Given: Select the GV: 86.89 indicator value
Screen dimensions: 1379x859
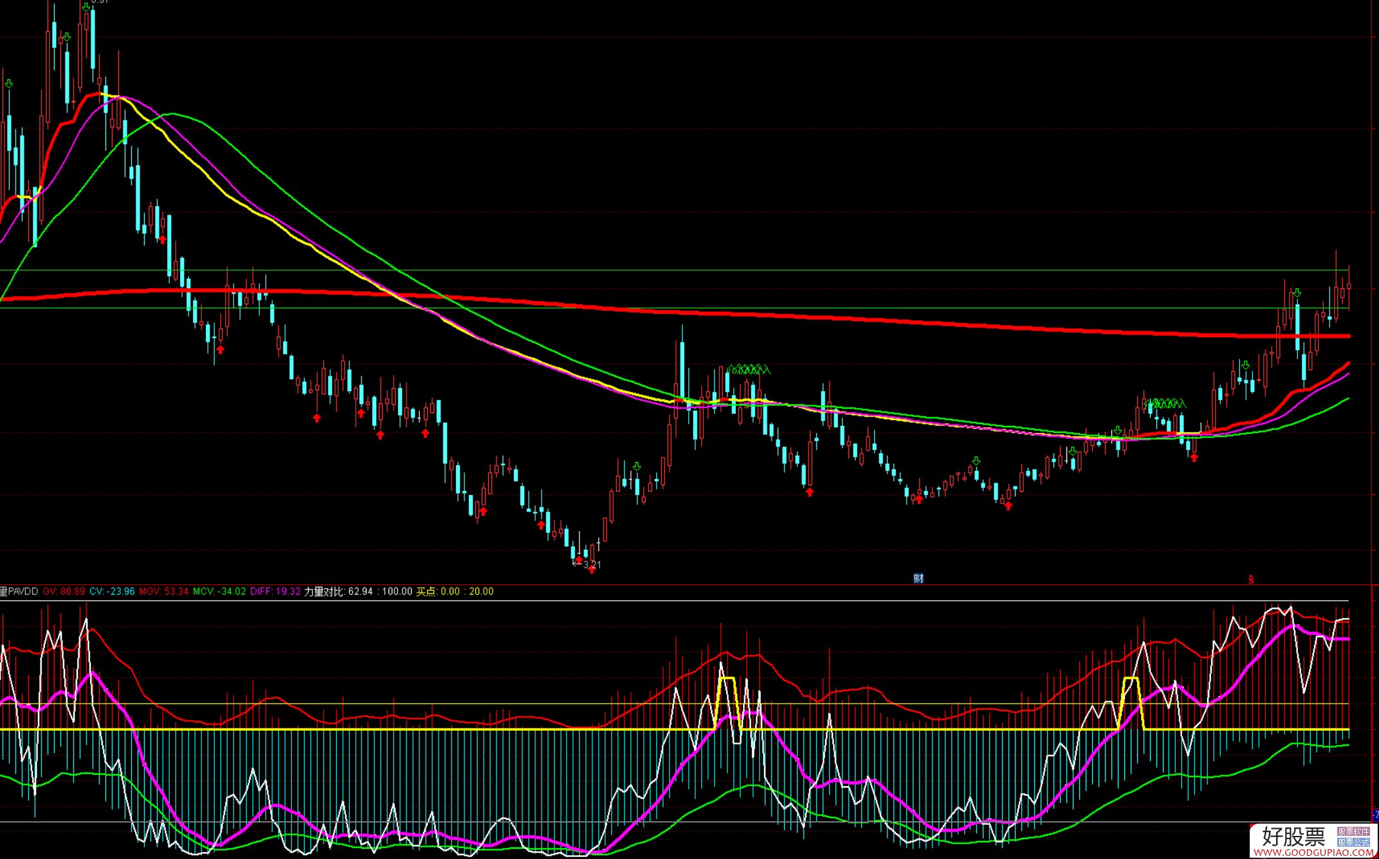Looking at the screenshot, I should pos(64,591).
